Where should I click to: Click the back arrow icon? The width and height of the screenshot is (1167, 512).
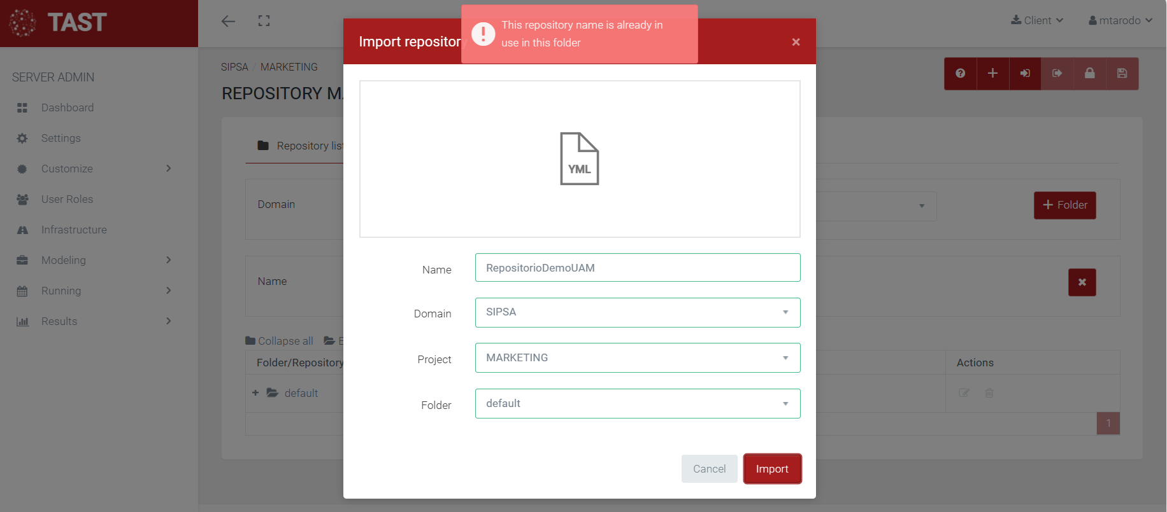coord(228,21)
